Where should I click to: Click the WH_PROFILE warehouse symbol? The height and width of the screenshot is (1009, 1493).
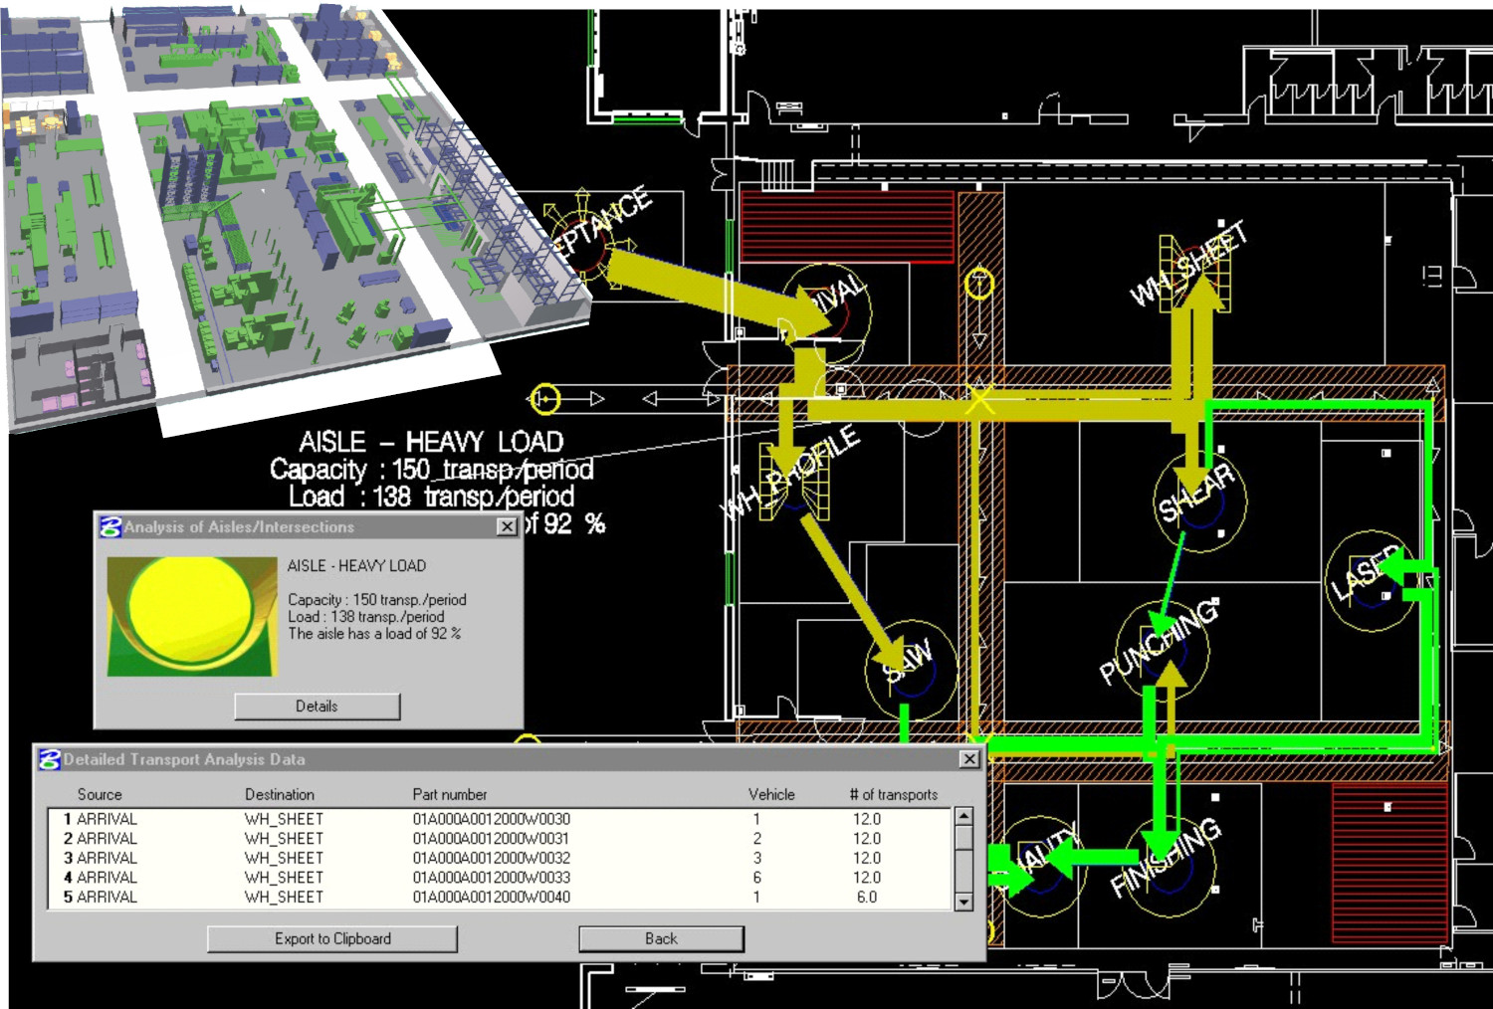coord(794,483)
